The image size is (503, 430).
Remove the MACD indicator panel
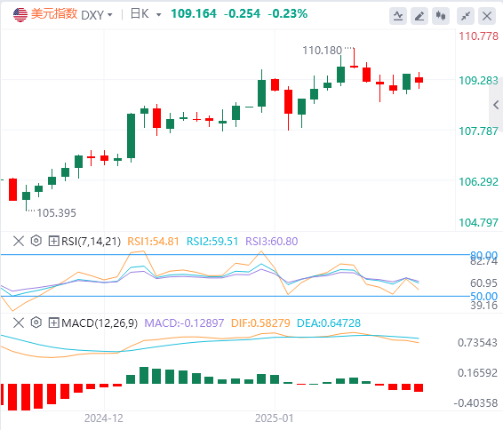pos(19,322)
